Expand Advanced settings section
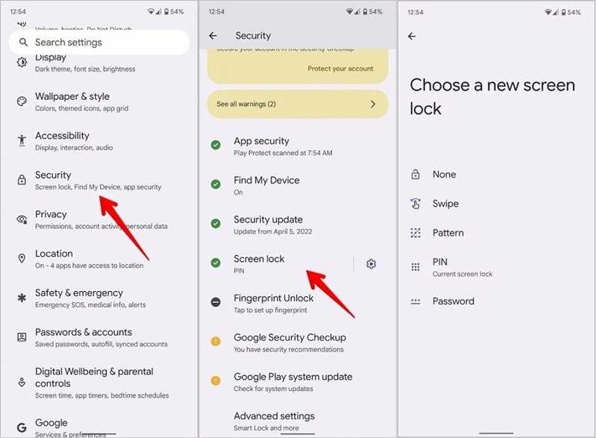 297,421
